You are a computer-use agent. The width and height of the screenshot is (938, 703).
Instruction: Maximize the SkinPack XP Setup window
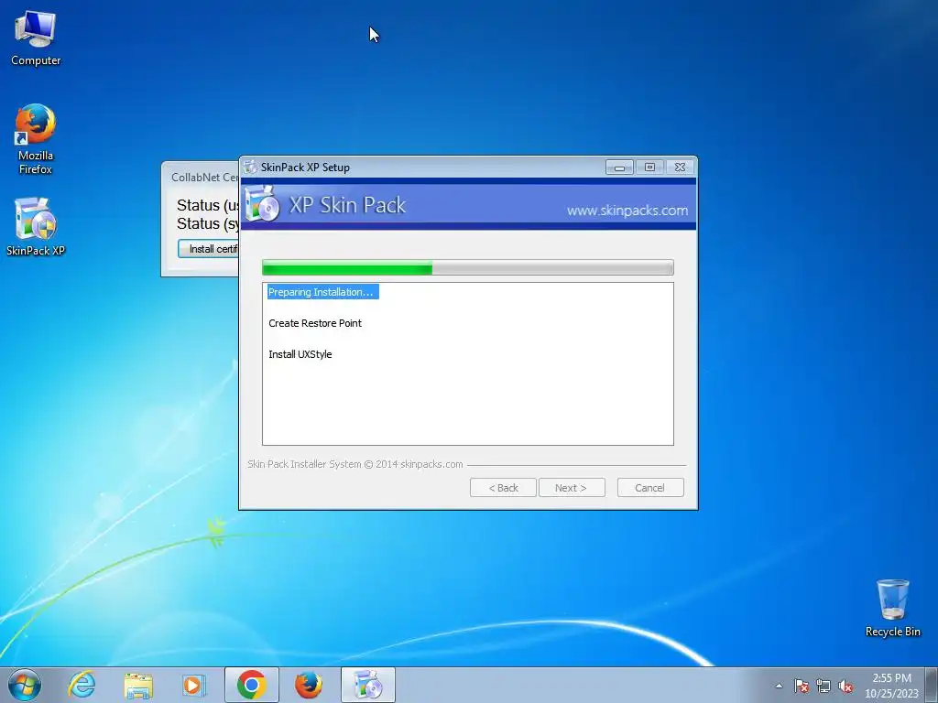point(649,168)
